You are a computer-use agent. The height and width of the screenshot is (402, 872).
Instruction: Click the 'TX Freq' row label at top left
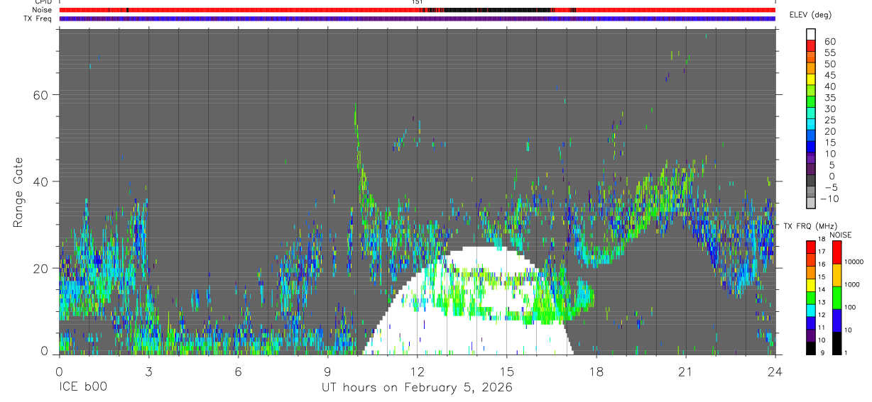coord(38,18)
